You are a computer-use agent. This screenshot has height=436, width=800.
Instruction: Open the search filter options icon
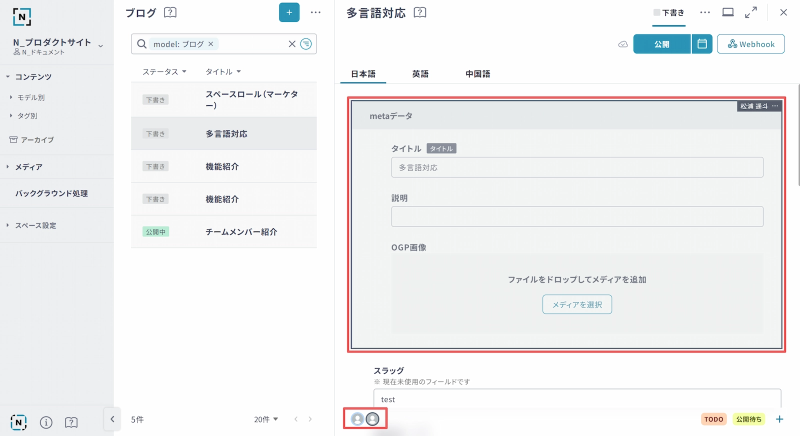(x=306, y=44)
